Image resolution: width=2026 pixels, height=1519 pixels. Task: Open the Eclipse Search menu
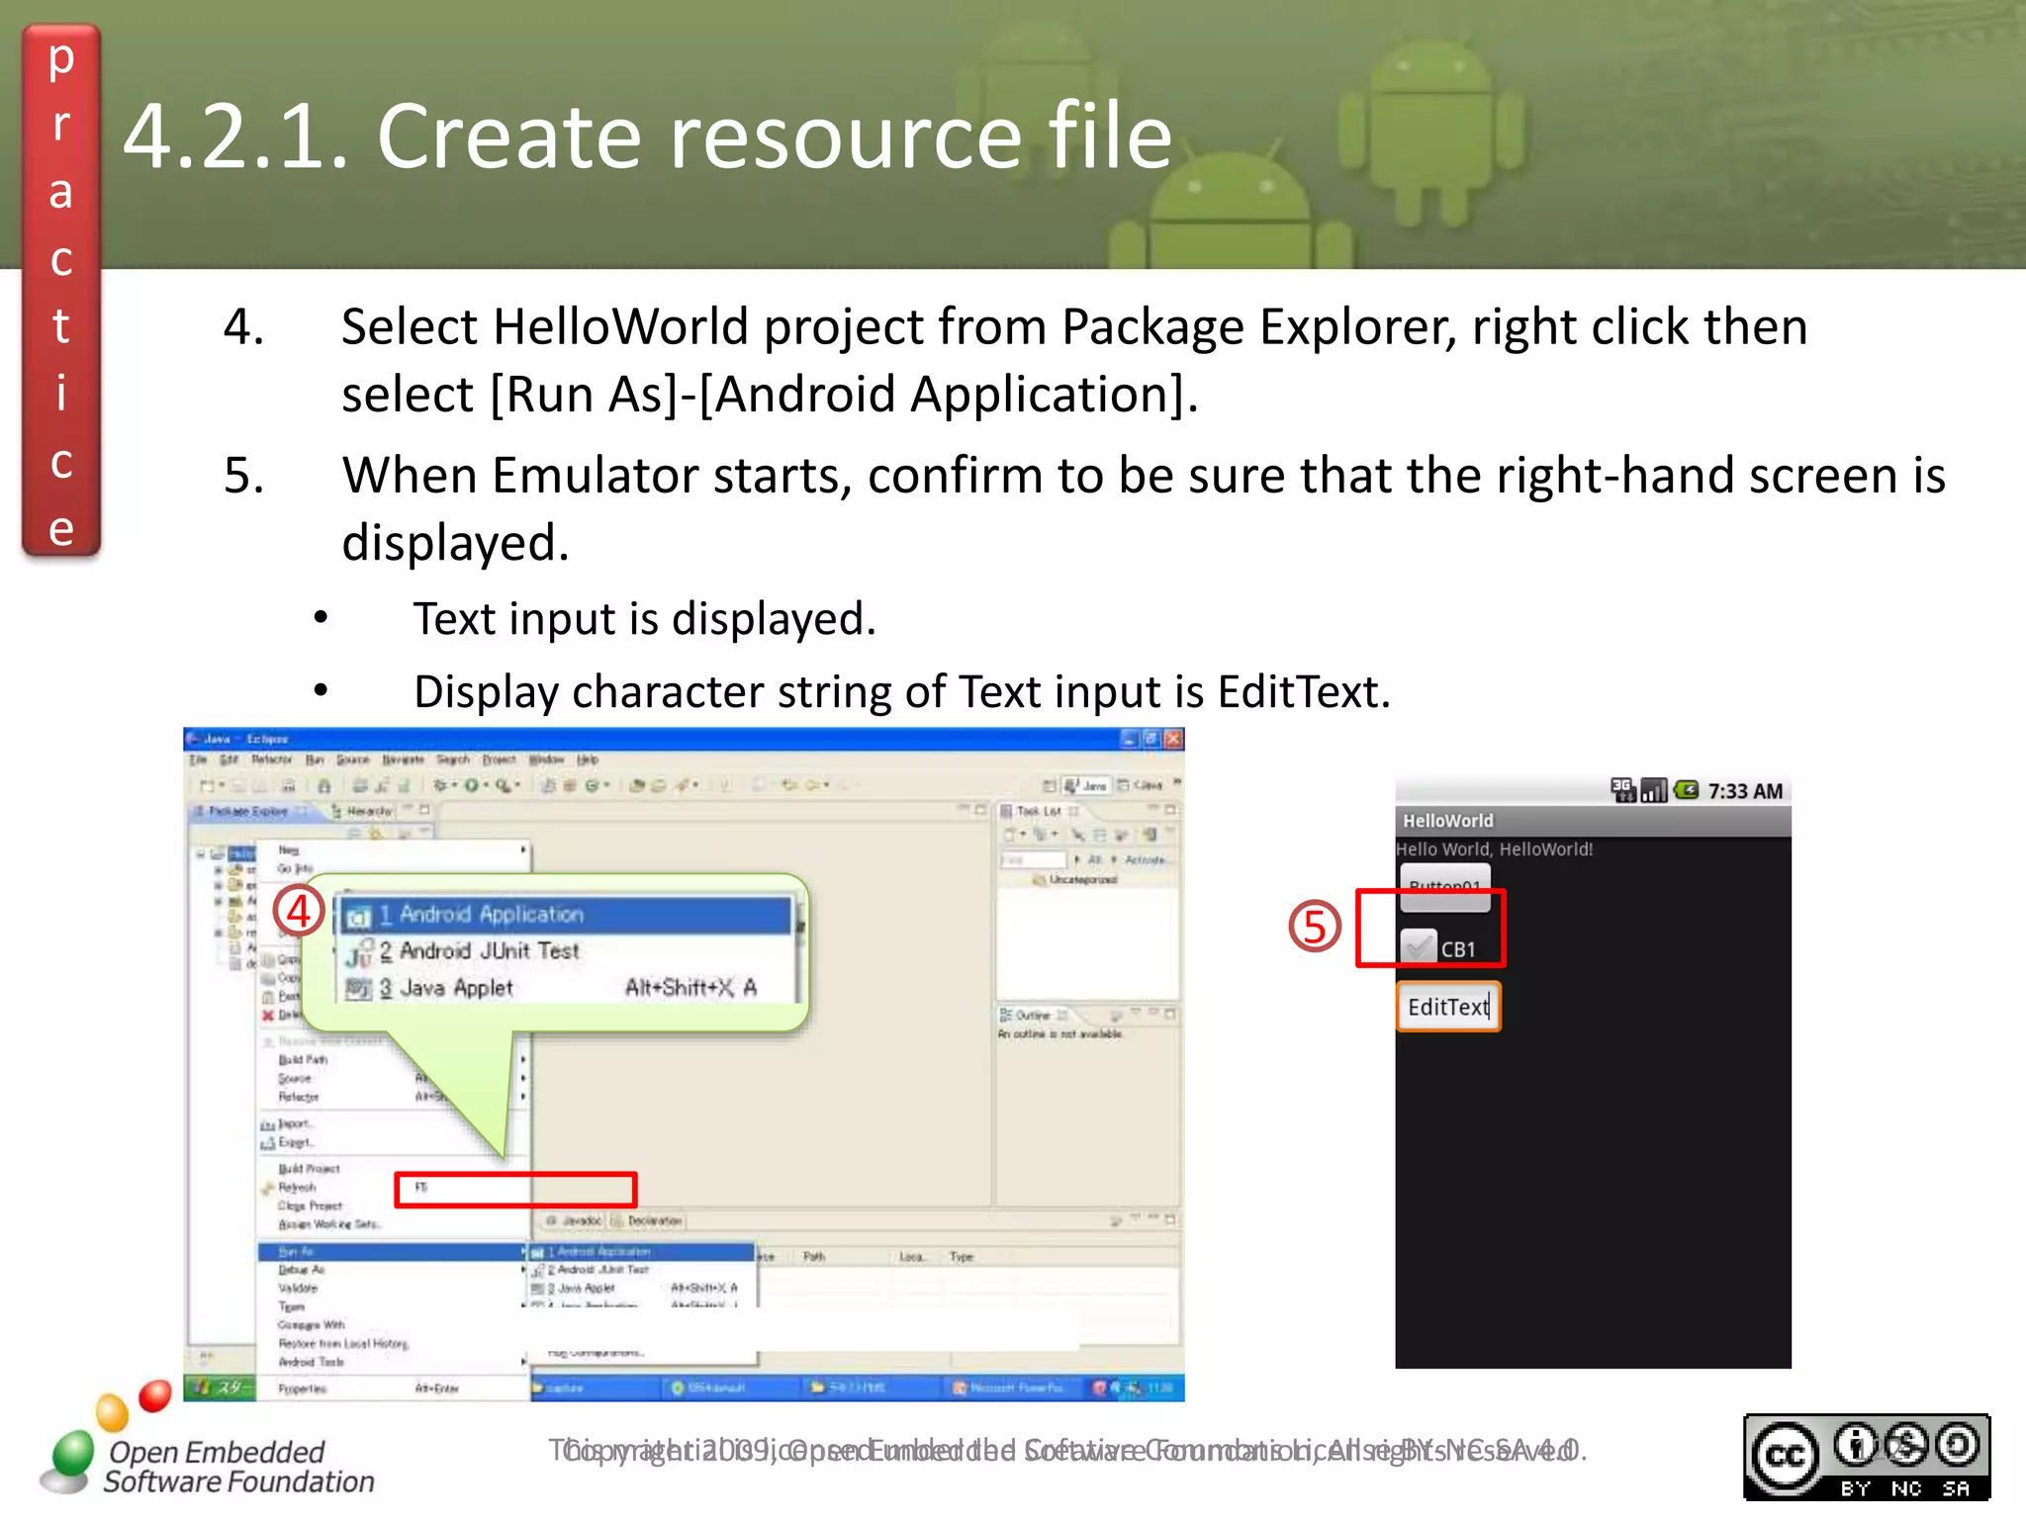pos(453,759)
